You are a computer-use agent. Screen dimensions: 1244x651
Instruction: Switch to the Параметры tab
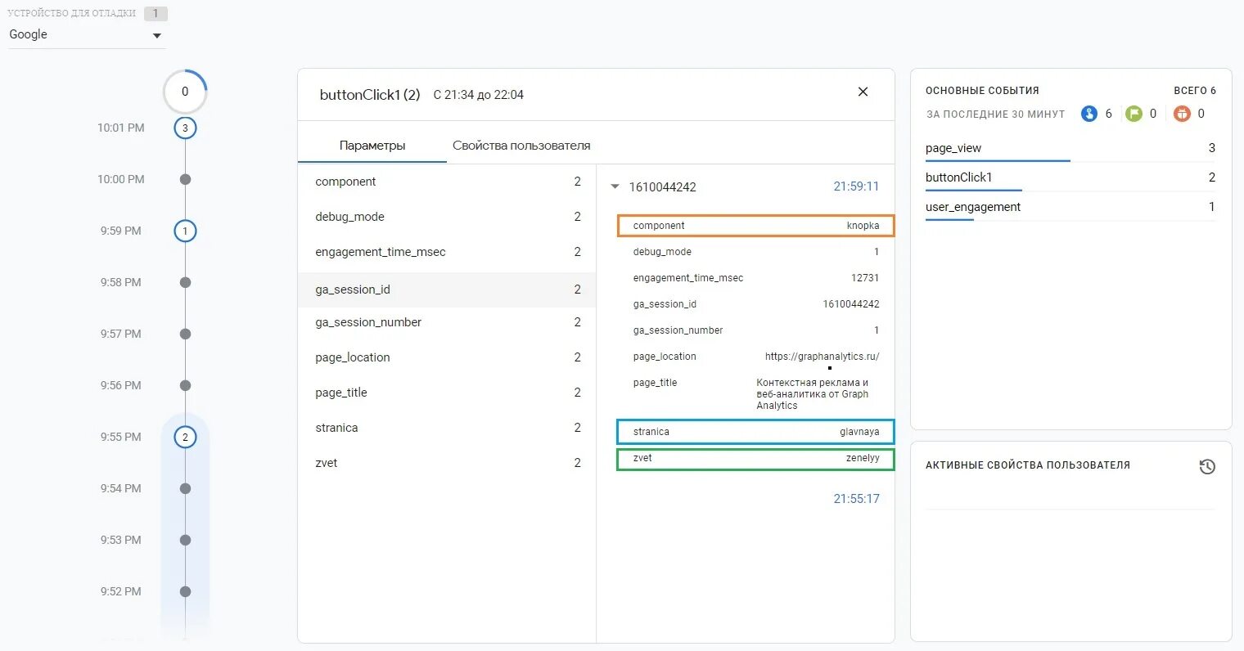(x=372, y=146)
